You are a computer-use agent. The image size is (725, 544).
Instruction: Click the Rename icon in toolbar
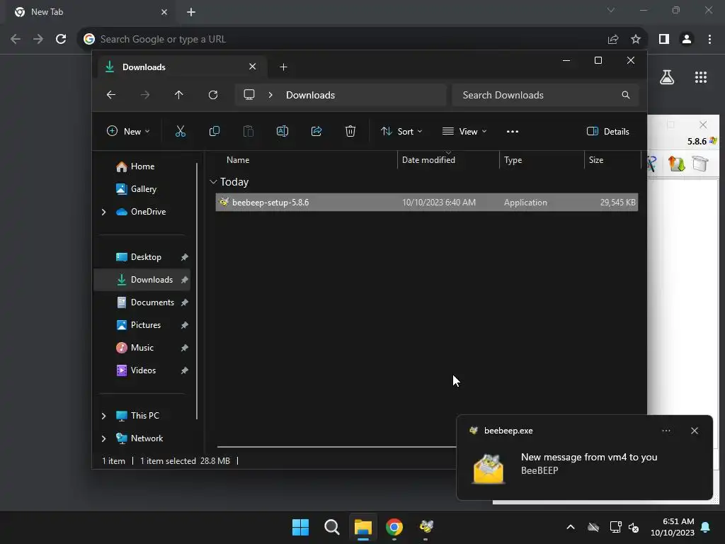coord(282,131)
